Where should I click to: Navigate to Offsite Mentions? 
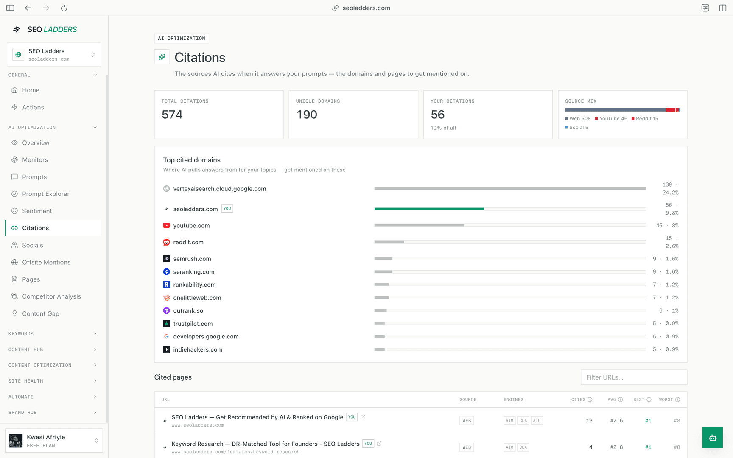[46, 262]
